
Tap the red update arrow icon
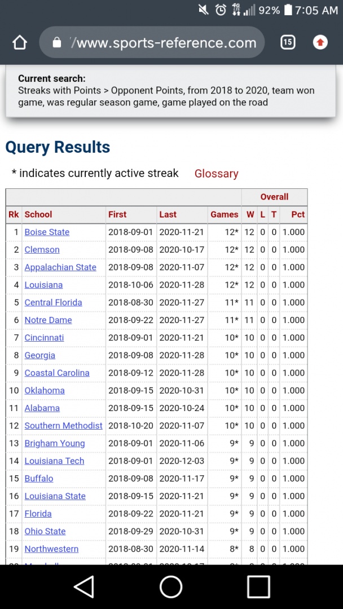(320, 42)
